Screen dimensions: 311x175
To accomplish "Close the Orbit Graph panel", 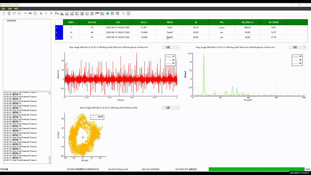I will coord(177,107).
